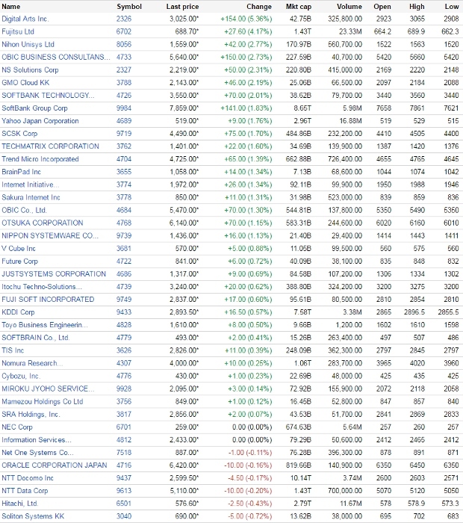Open Trend Micro Incorporated link

coord(40,159)
